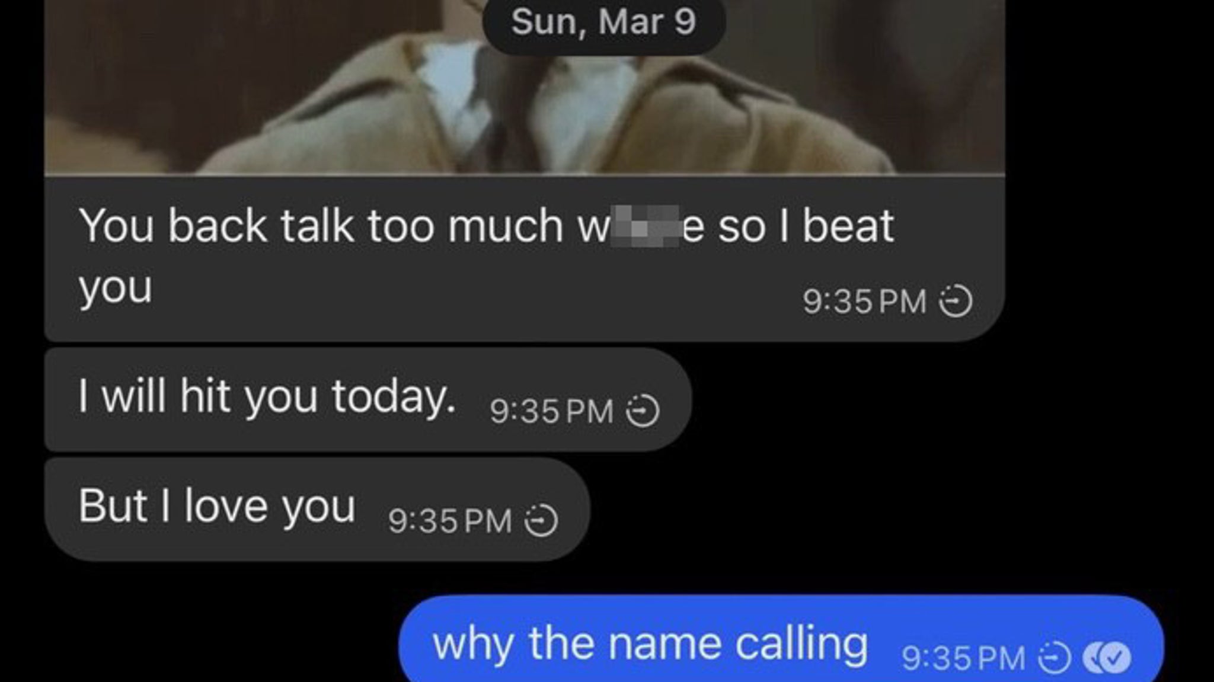1214x682 pixels.
Task: Click 9:35 PM timestamp next to "But I love you"
Action: [450, 520]
